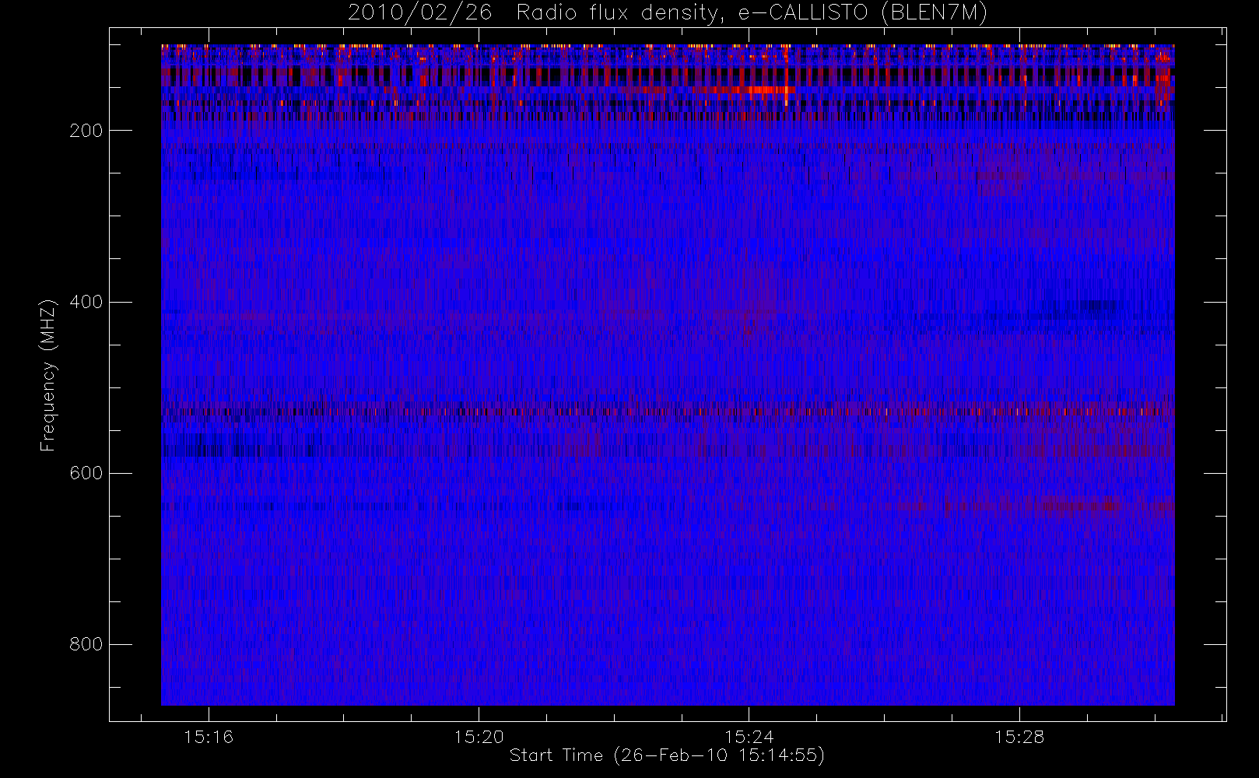Click the 800 frequency tick label
The height and width of the screenshot is (778, 1259).
click(x=86, y=644)
